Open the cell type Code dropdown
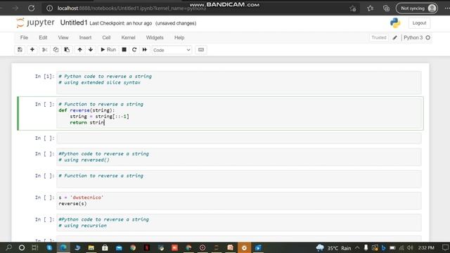 (x=172, y=50)
